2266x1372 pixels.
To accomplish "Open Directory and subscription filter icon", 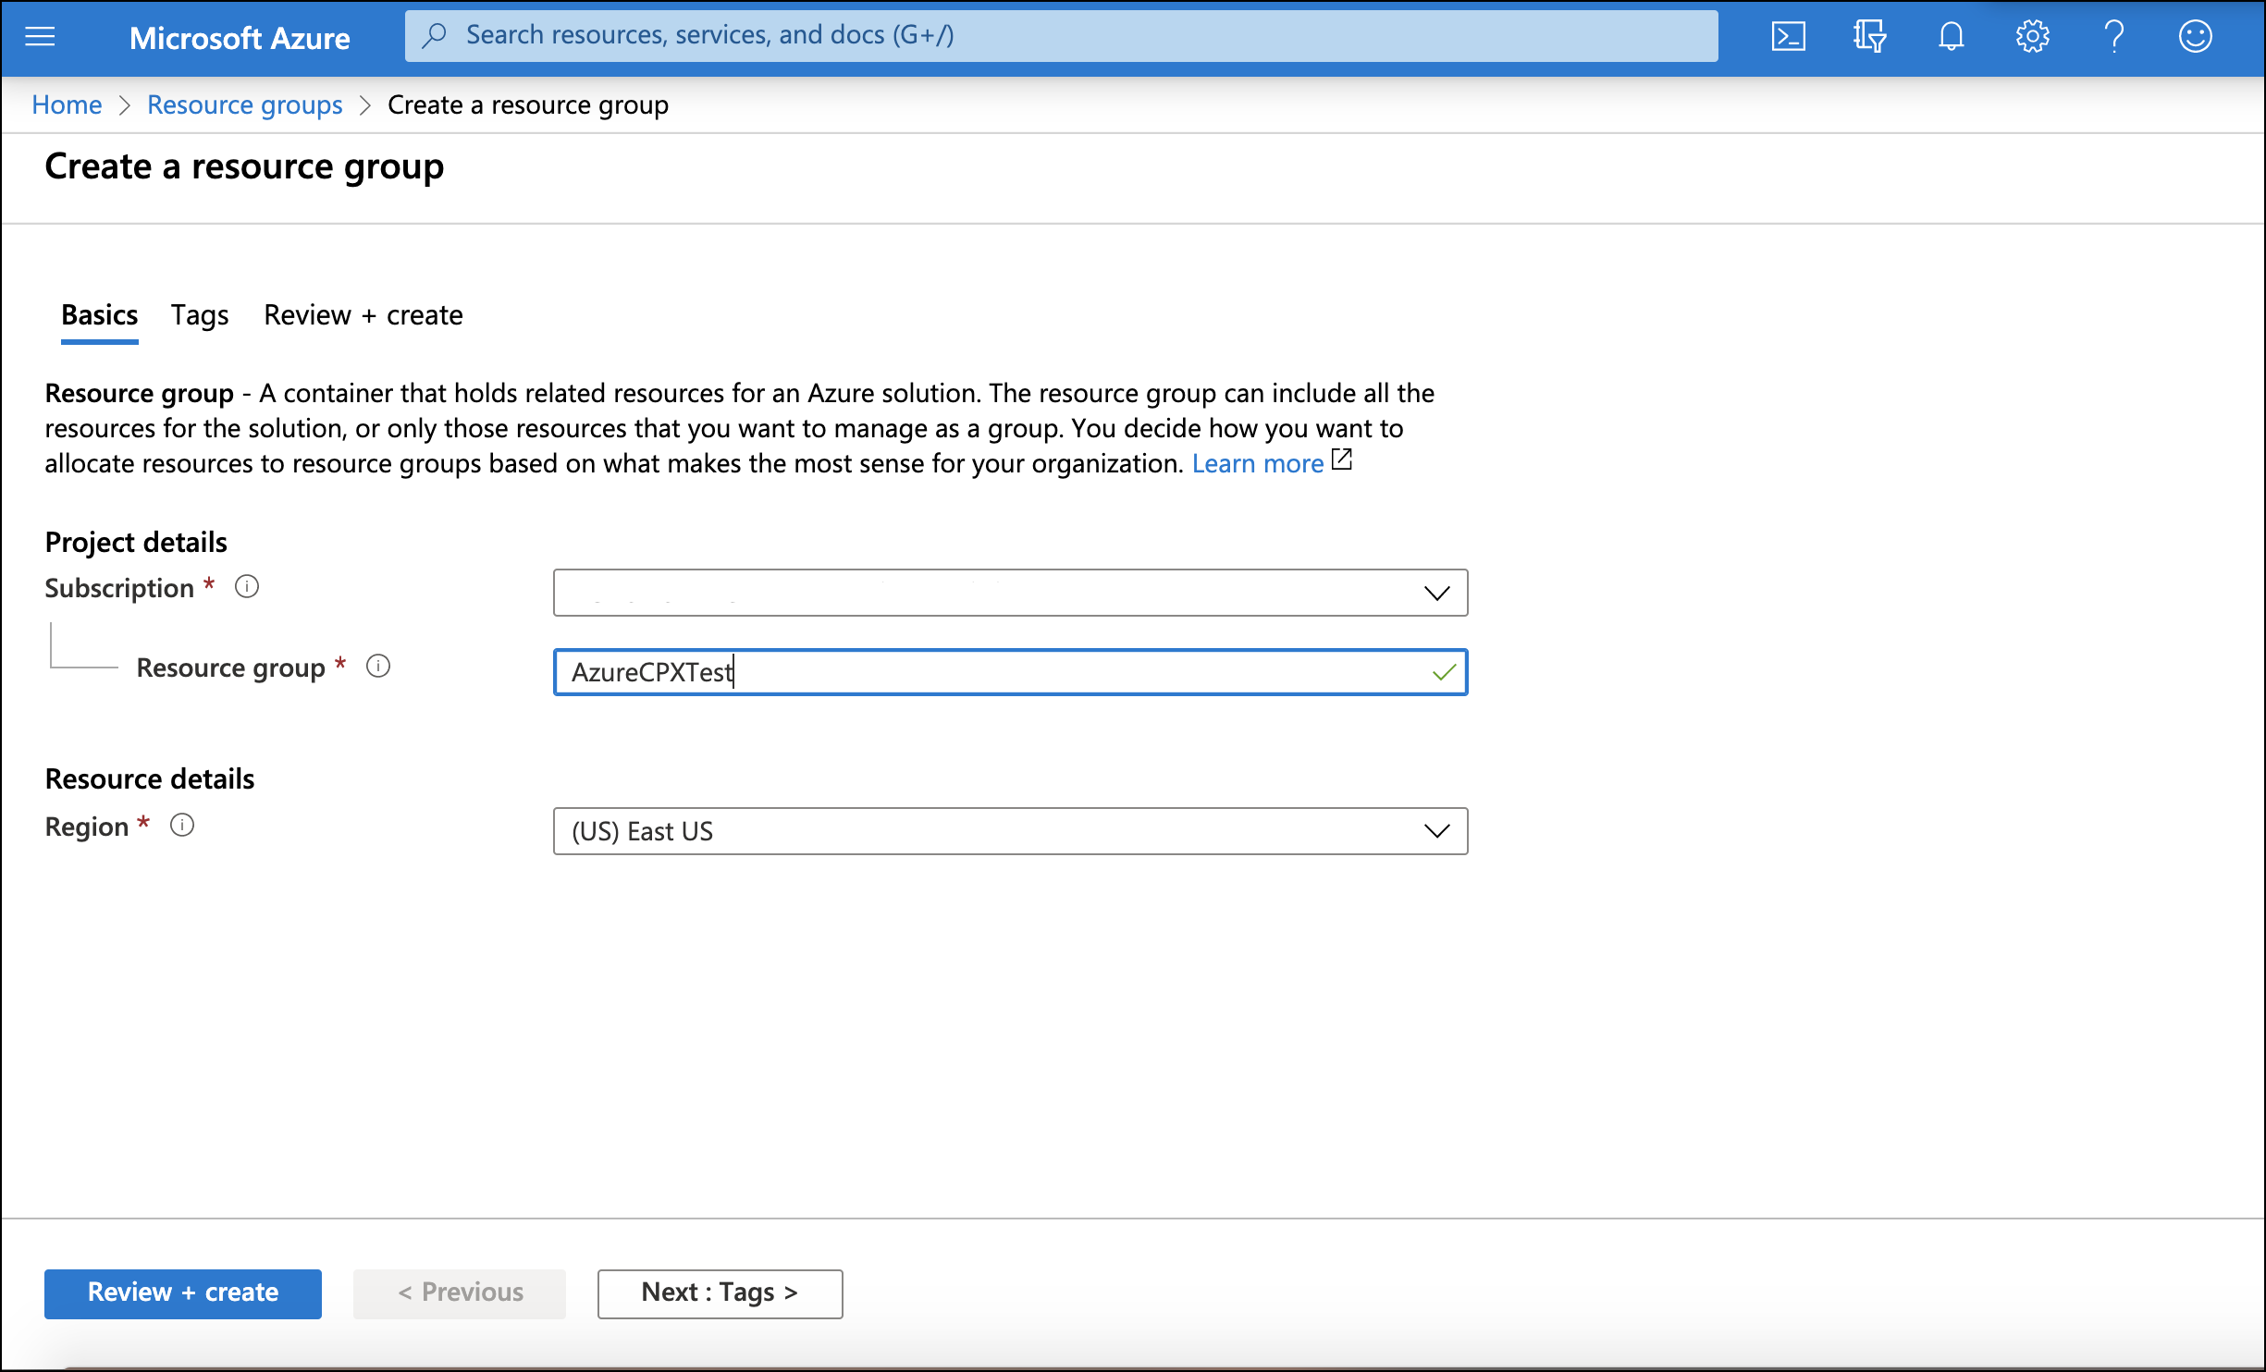I will 1869,37.
